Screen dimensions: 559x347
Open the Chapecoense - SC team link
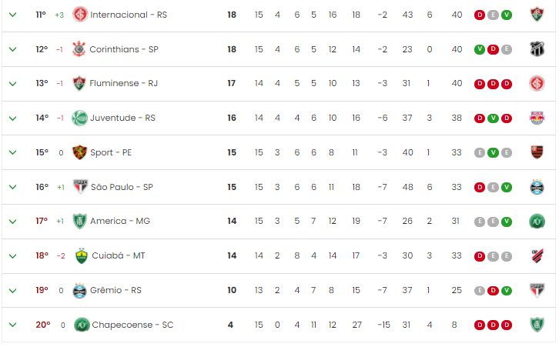[x=132, y=325]
